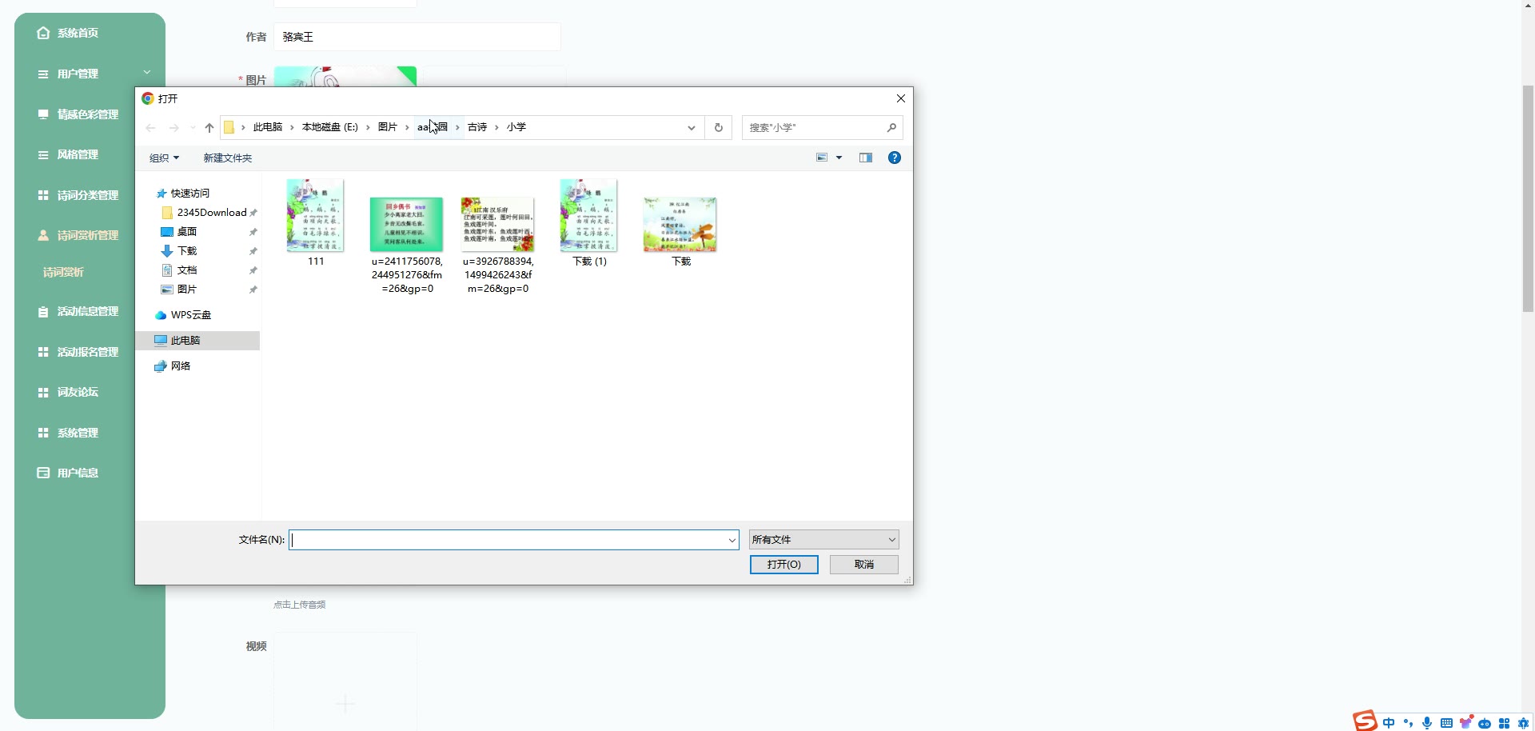Select 桌面 in navigation pane
Image resolution: width=1535 pixels, height=731 pixels.
186,232
